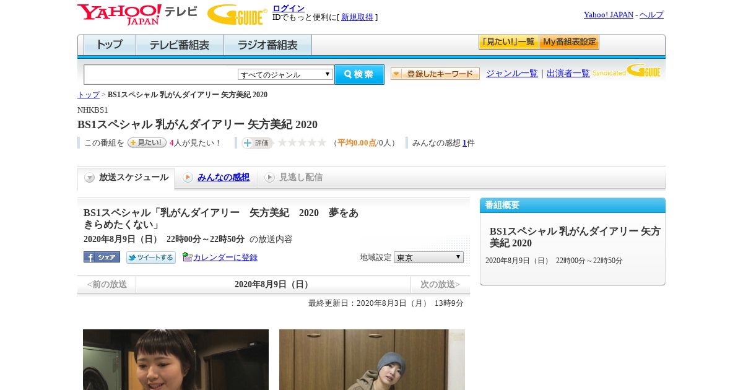This screenshot has height=390, width=743.
Task: Open the カレンダーに登録 link
Action: pos(225,258)
